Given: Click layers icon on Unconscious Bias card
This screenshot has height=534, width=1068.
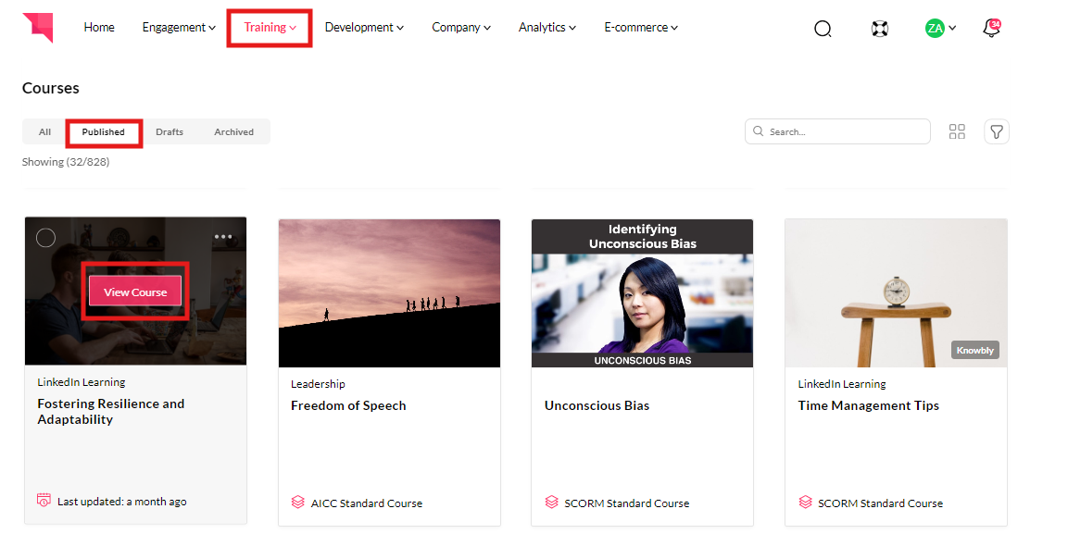Looking at the screenshot, I should pyautogui.click(x=552, y=502).
